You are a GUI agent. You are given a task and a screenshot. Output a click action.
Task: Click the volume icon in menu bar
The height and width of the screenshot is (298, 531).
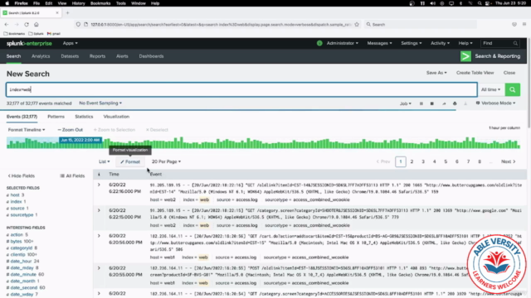tap(432, 3)
